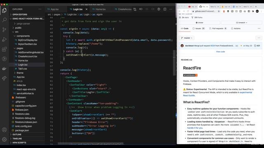Click the 2k stars link
Screen dimensions: 264x148
184,17
